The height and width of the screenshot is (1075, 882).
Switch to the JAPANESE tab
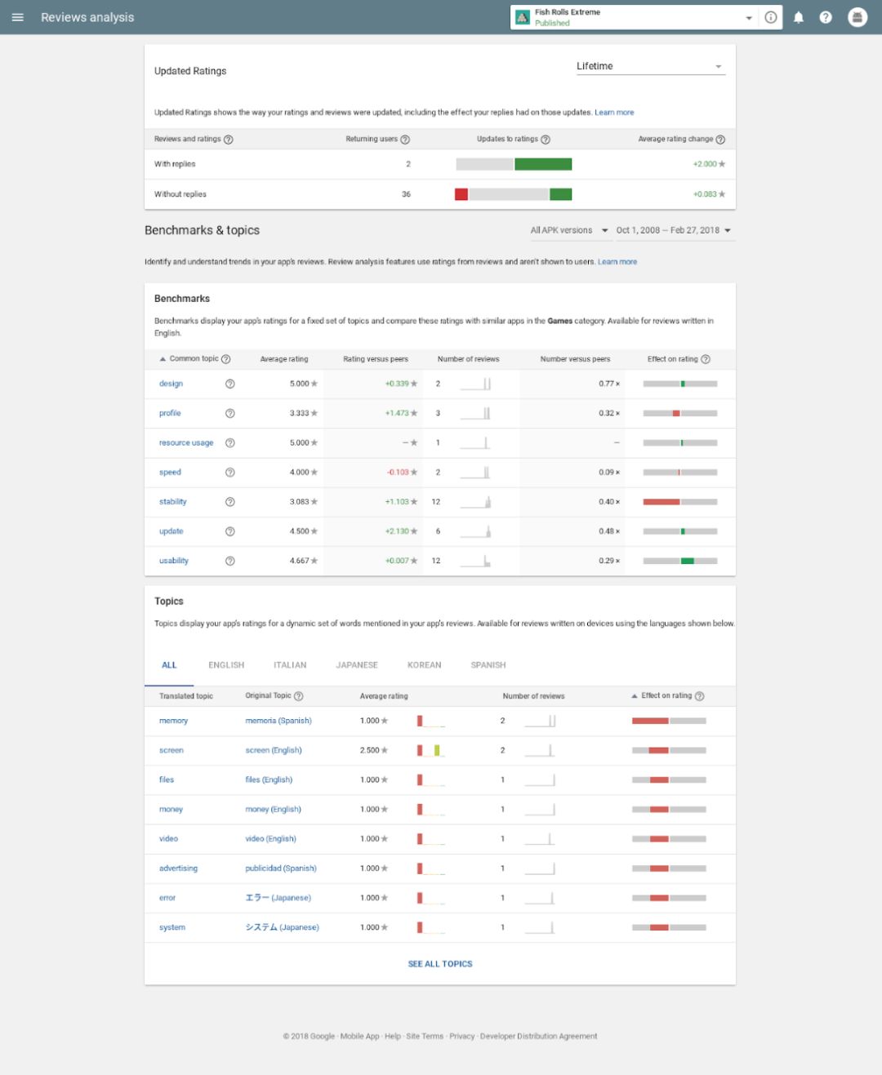pyautogui.click(x=357, y=665)
